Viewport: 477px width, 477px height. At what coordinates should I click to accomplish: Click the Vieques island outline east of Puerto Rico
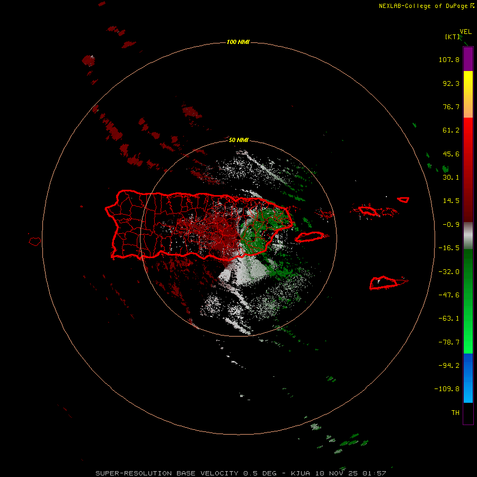pyautogui.click(x=310, y=237)
